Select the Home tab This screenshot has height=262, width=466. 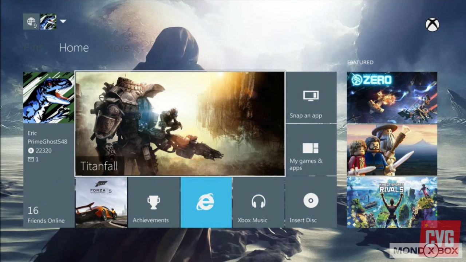74,48
